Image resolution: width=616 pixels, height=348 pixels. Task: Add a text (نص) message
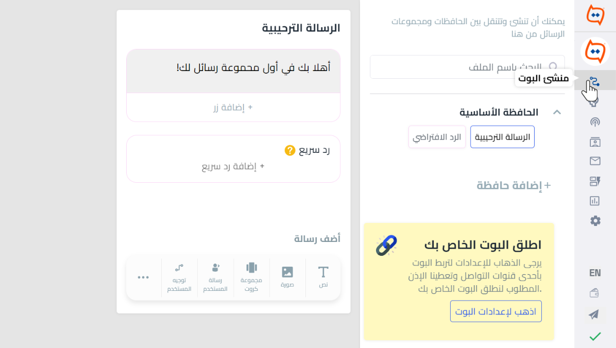point(323,277)
